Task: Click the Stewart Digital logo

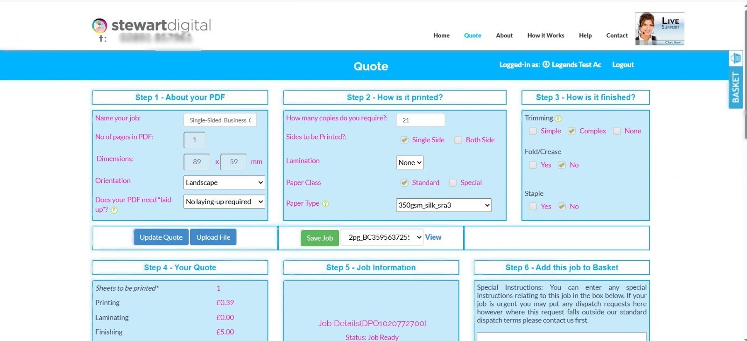Action: [x=152, y=26]
